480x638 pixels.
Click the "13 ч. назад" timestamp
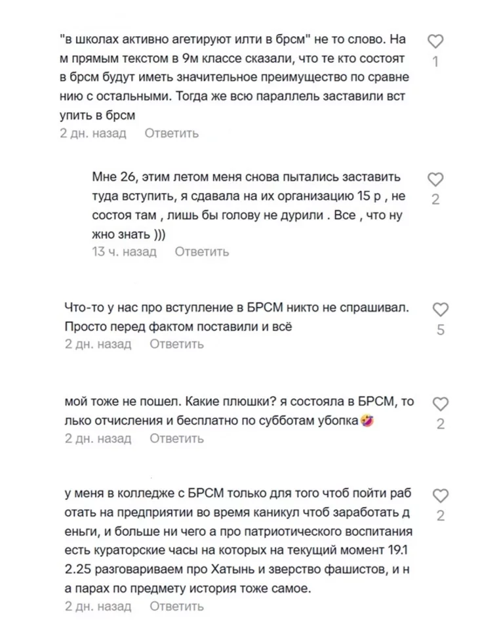125,251
